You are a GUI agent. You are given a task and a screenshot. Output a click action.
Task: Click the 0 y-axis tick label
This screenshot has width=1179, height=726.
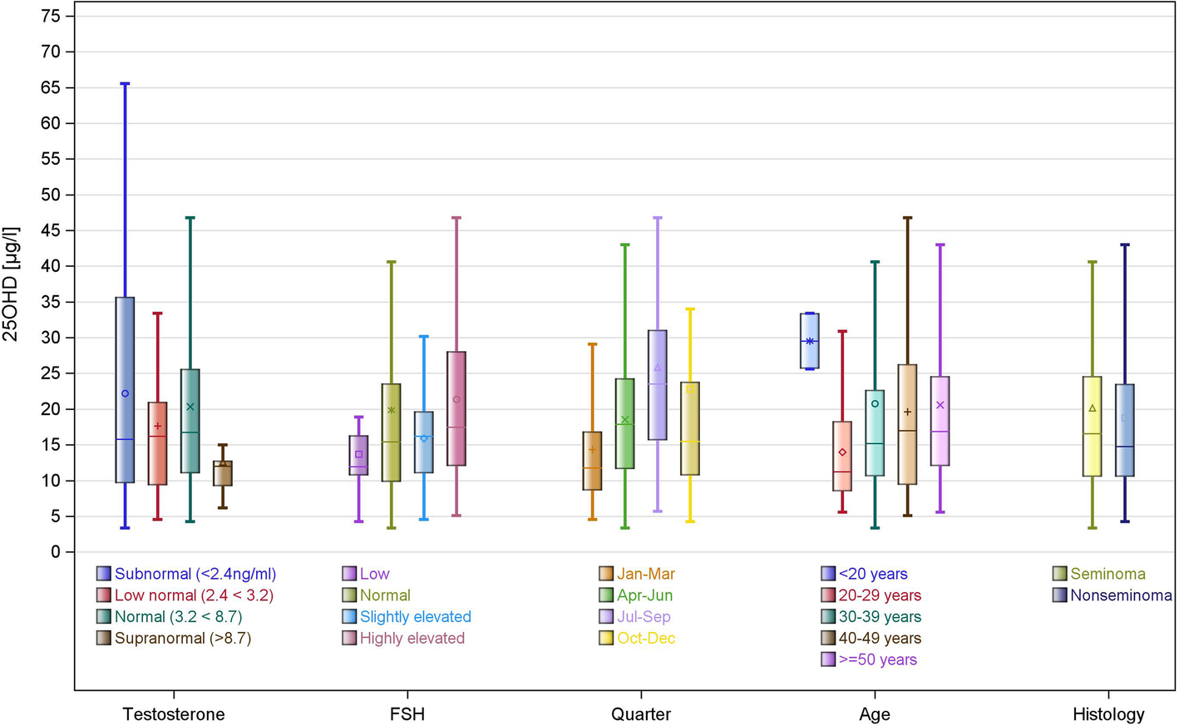[57, 552]
